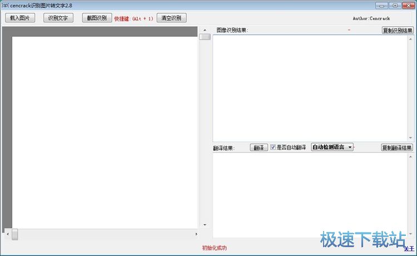
Task: Click image panel scroll right arrow
Action: [x=196, y=234]
